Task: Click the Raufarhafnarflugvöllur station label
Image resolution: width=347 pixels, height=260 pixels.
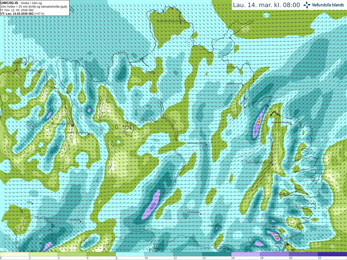Action: point(168,21)
